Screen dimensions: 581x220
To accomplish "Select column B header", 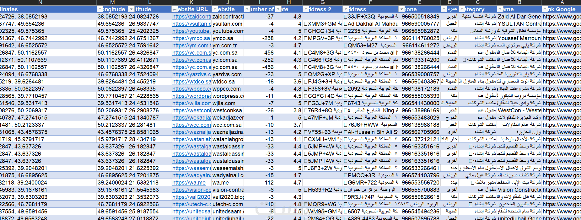I will 519,3.
